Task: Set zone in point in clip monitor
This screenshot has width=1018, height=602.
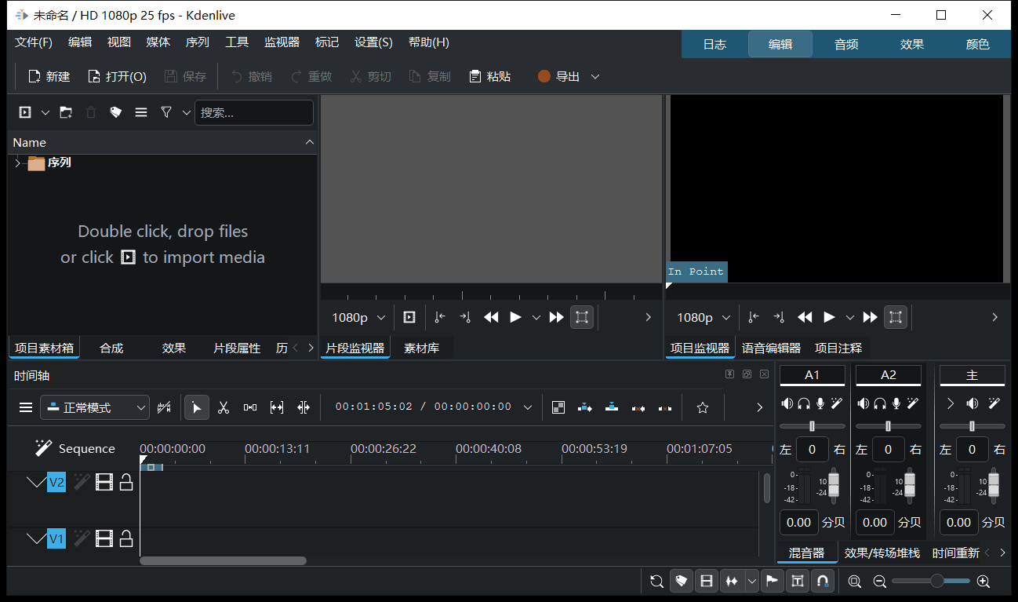Action: point(440,317)
